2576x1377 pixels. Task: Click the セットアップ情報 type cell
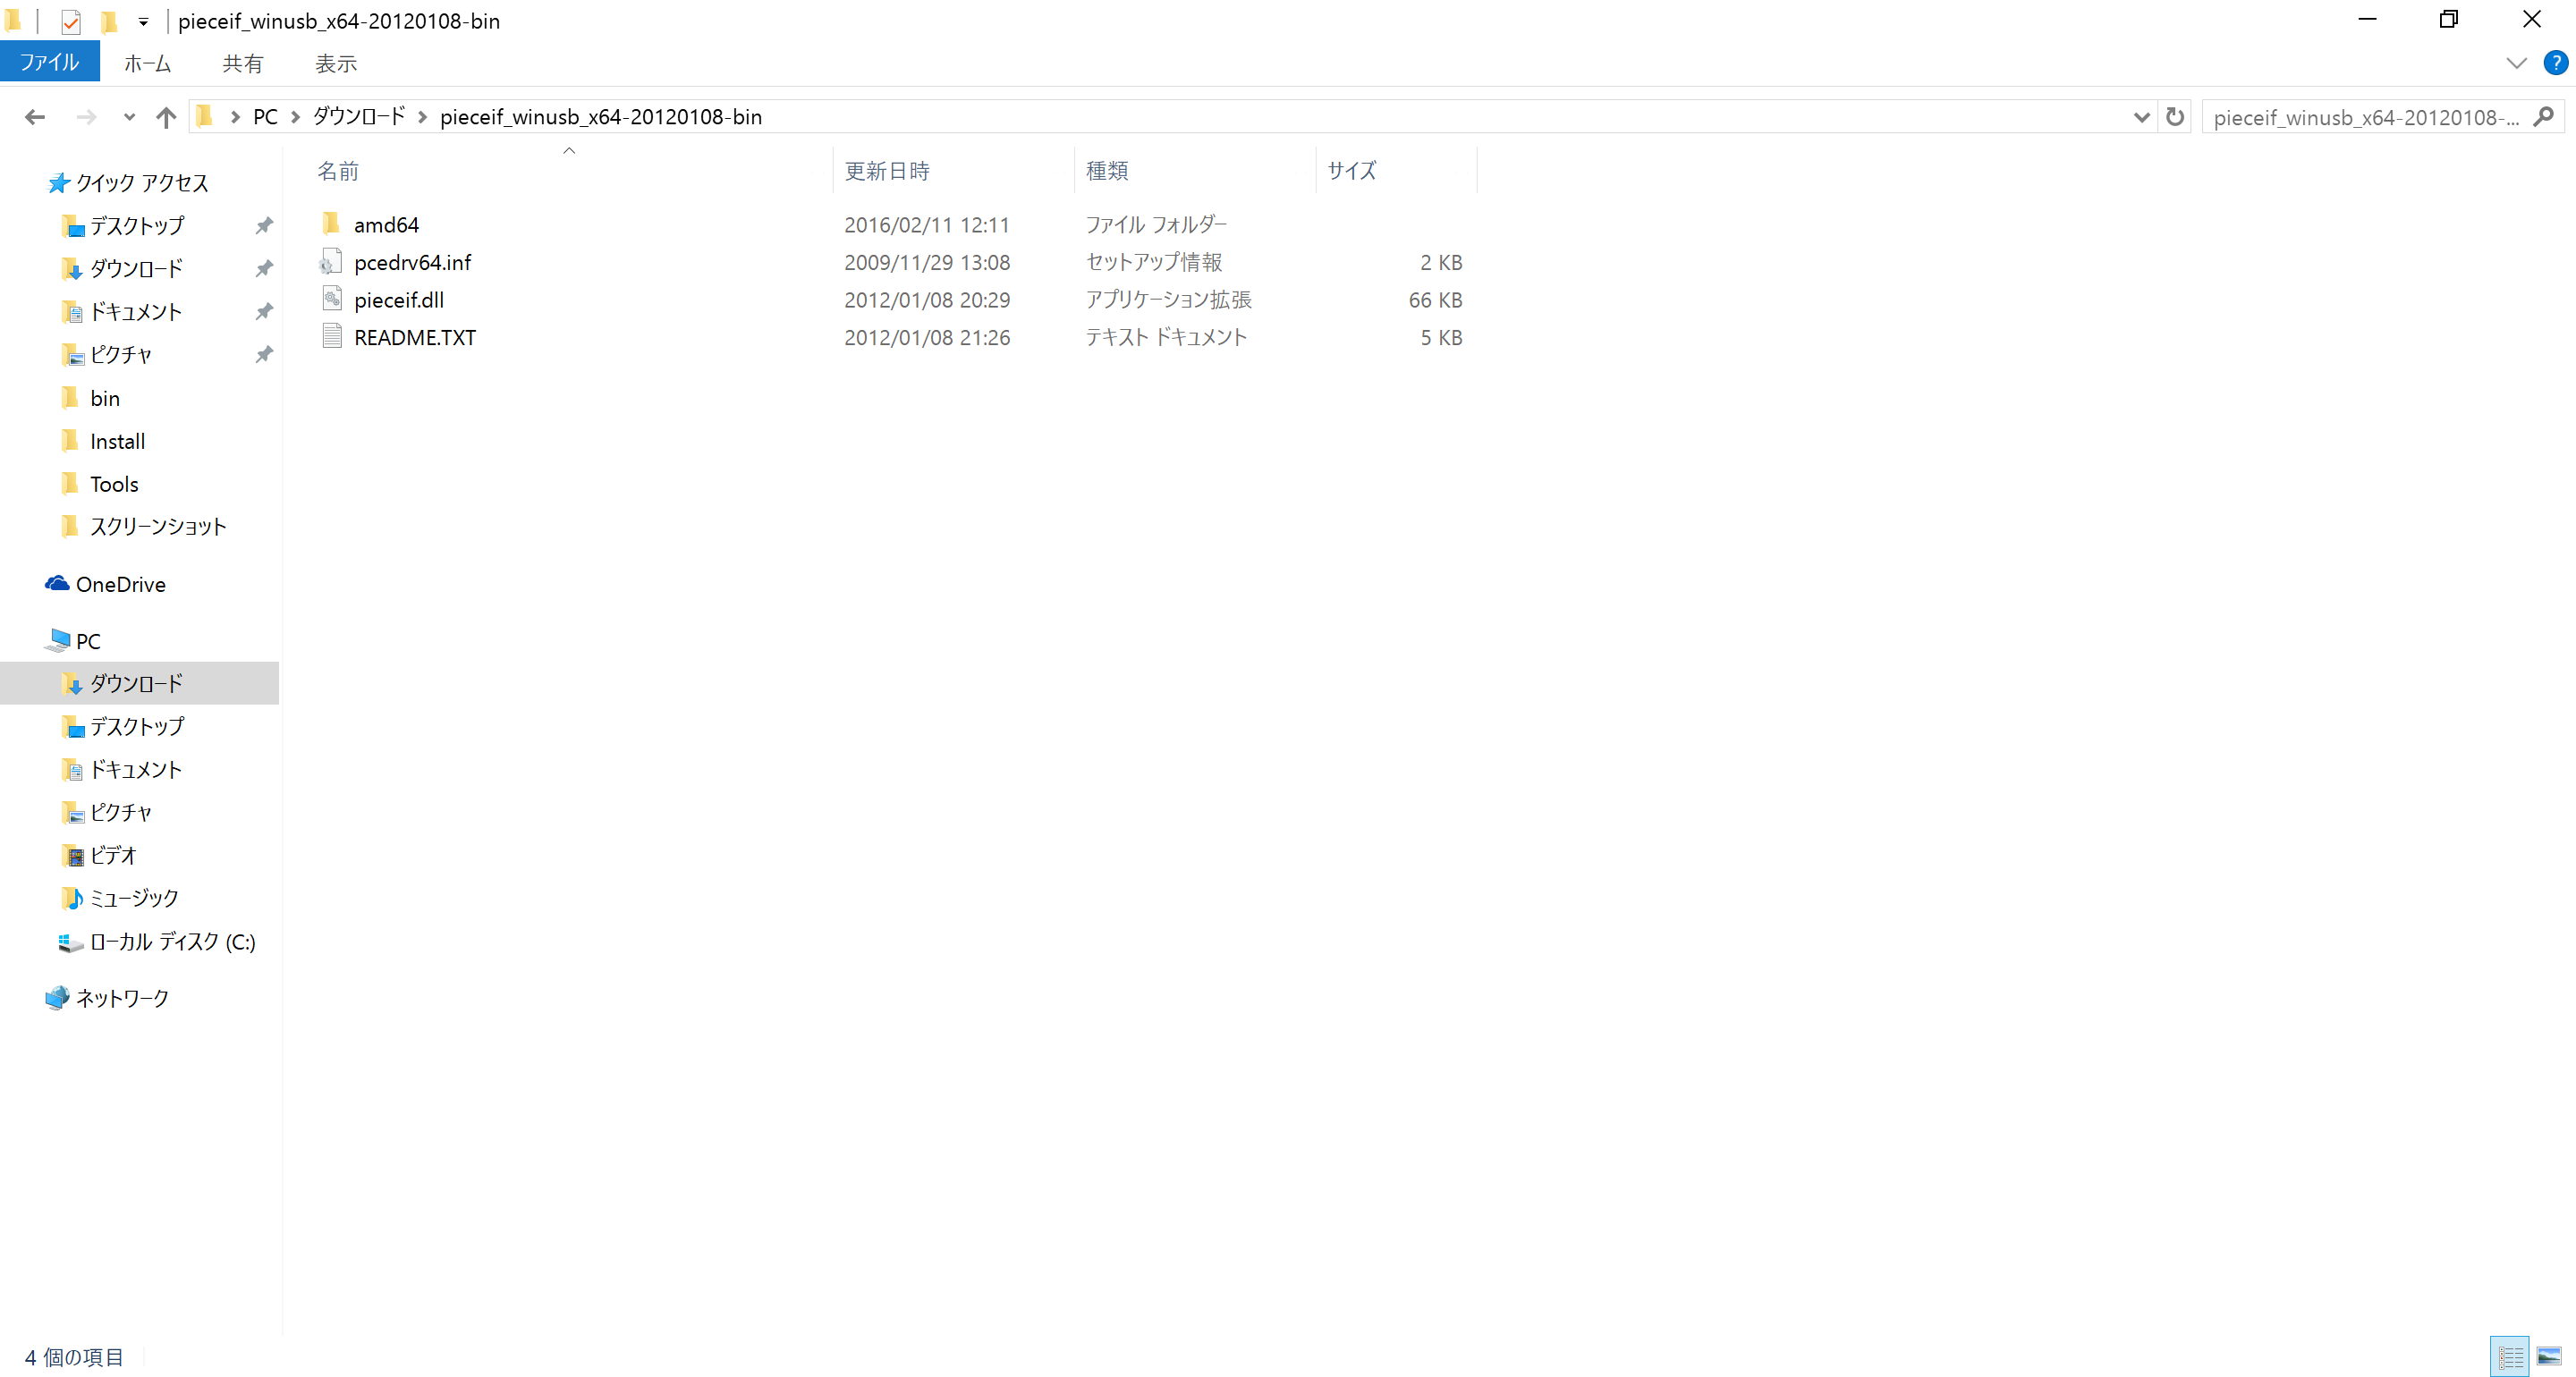click(x=1154, y=262)
